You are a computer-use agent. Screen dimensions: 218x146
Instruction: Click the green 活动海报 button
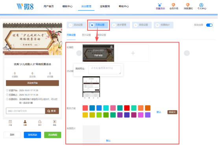tap(53, 135)
